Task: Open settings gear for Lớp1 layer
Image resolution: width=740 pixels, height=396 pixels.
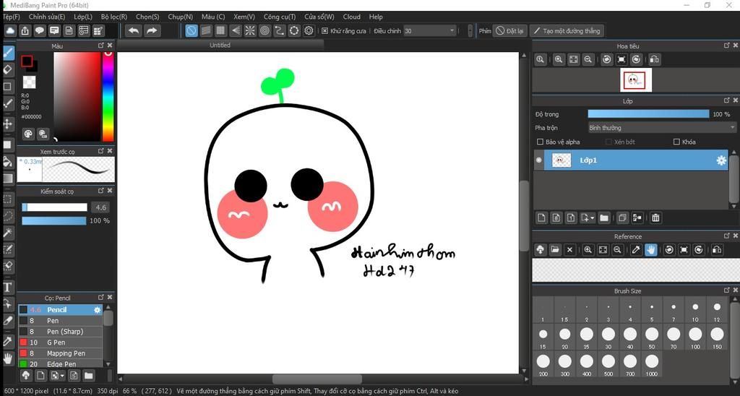Action: pyautogui.click(x=720, y=160)
